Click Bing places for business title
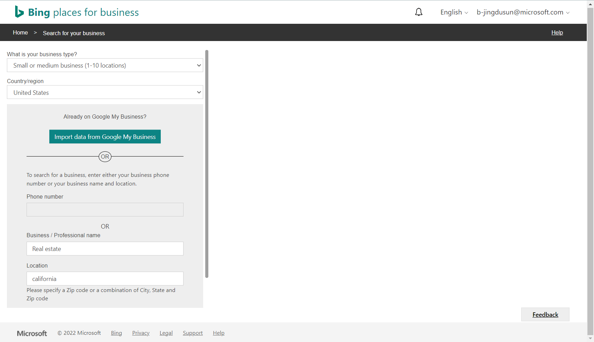Screen dimensions: 594x342 tap(83, 12)
